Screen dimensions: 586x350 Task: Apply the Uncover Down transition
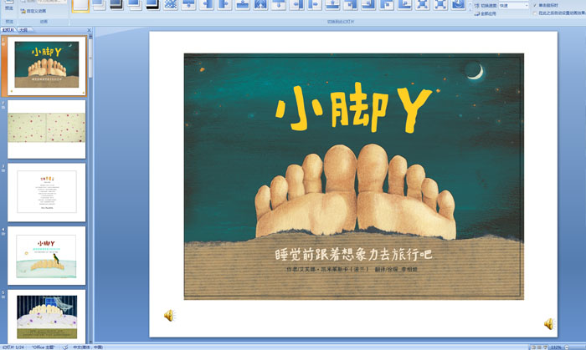[x=279, y=4]
